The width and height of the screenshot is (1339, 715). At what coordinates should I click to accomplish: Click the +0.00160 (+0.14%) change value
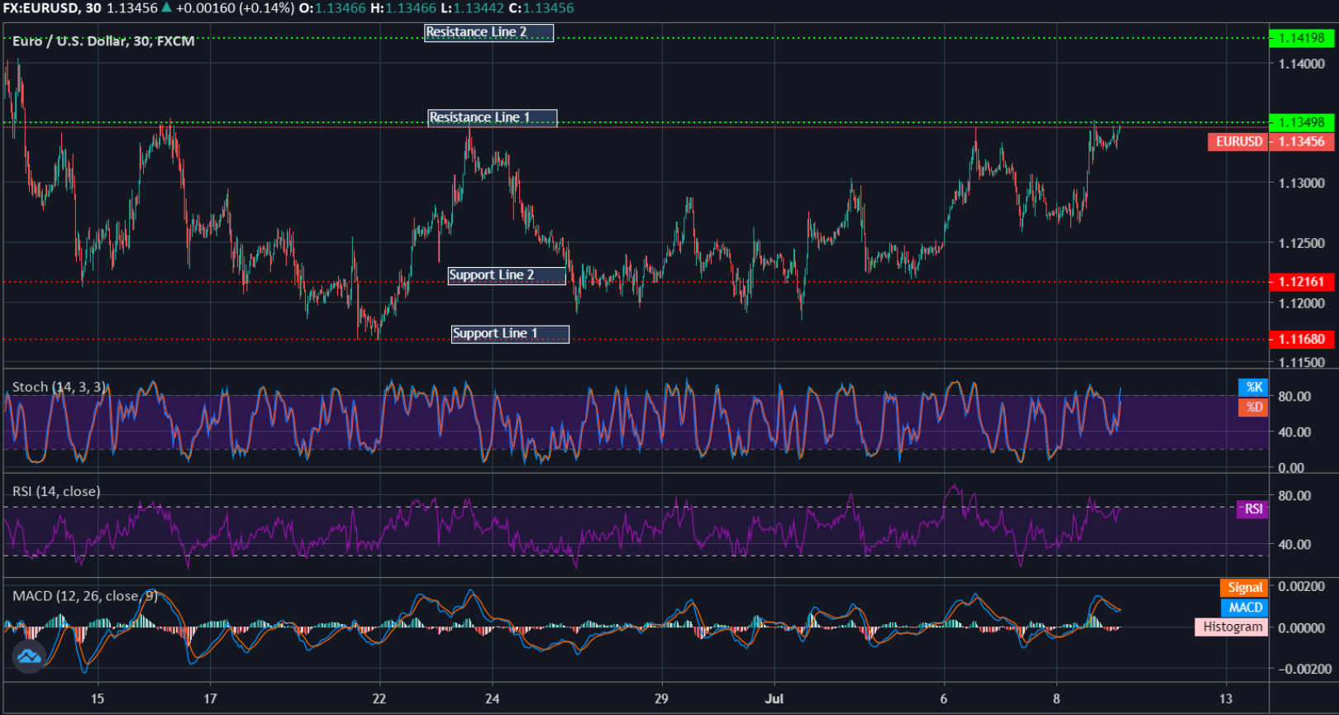pos(235,8)
